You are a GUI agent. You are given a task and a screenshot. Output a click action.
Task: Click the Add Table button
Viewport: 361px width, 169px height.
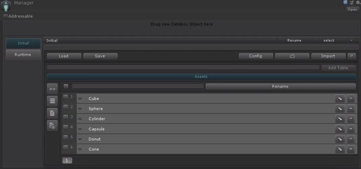pyautogui.click(x=338, y=68)
